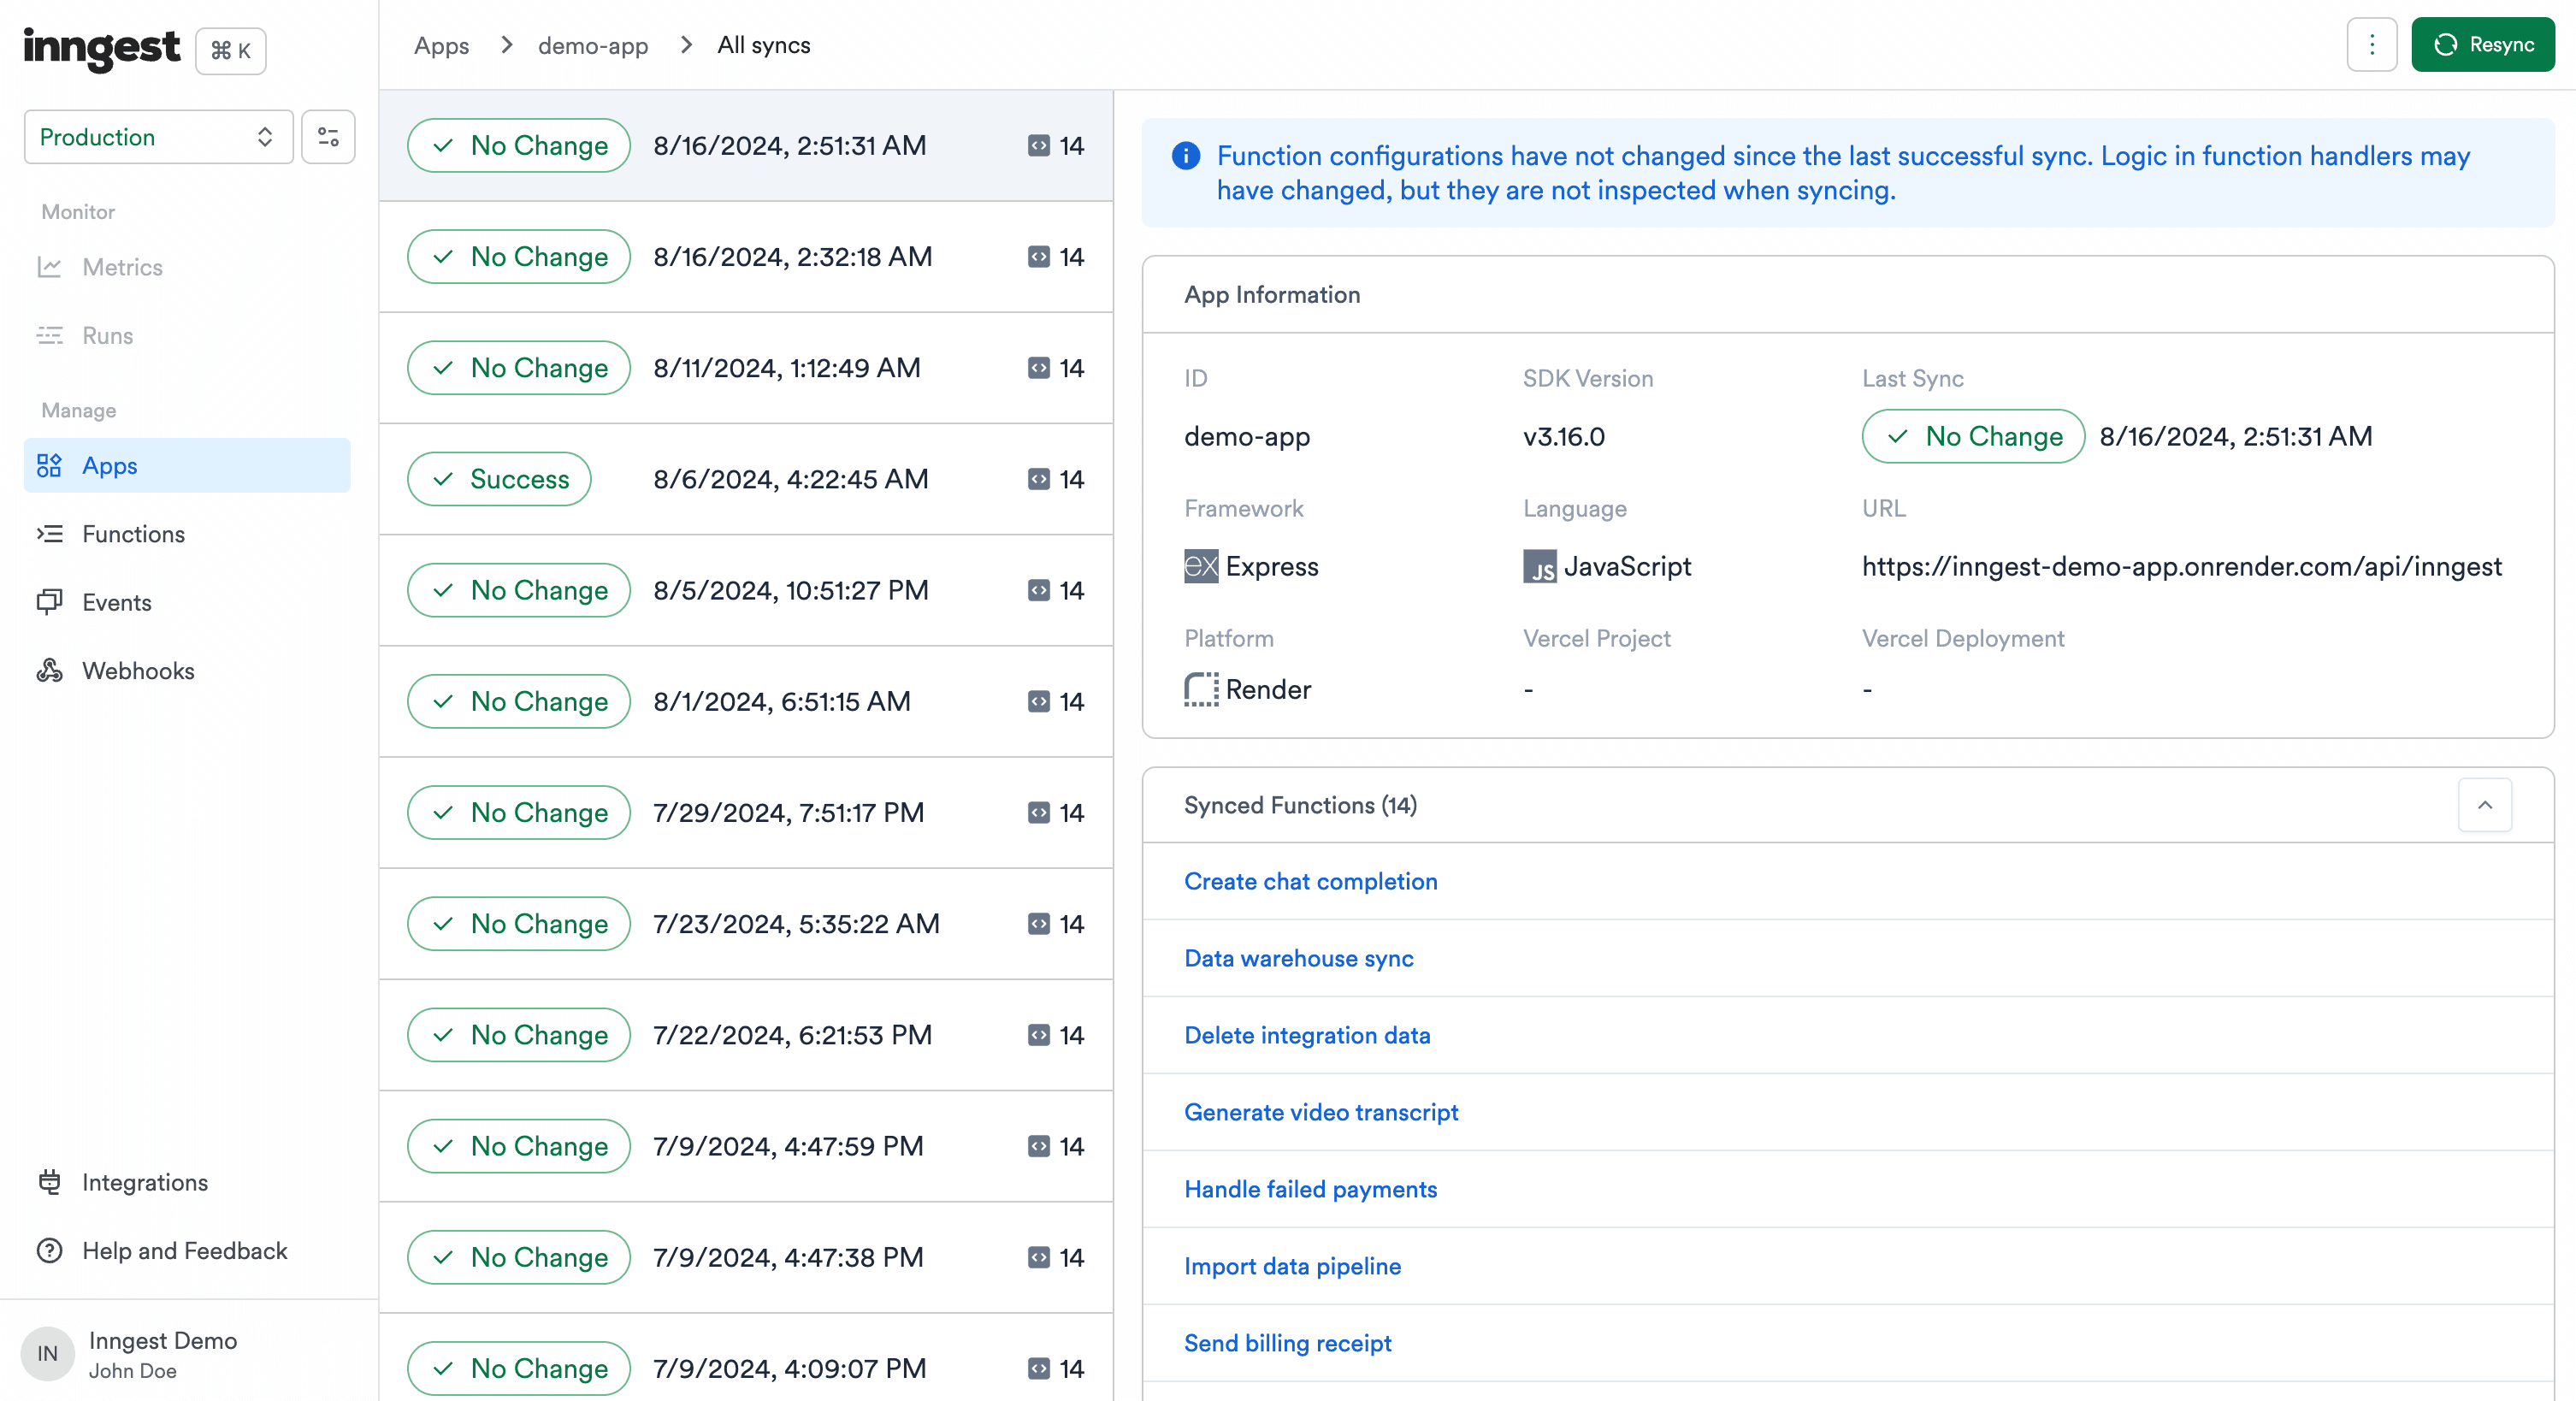The width and height of the screenshot is (2576, 1401).
Task: Open the Generate video transcript link
Action: click(x=1322, y=1111)
